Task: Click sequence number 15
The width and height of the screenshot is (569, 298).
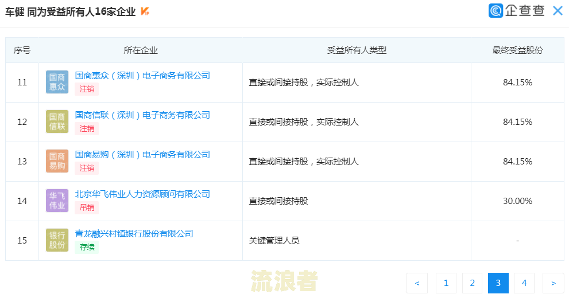Action: pyautogui.click(x=22, y=241)
